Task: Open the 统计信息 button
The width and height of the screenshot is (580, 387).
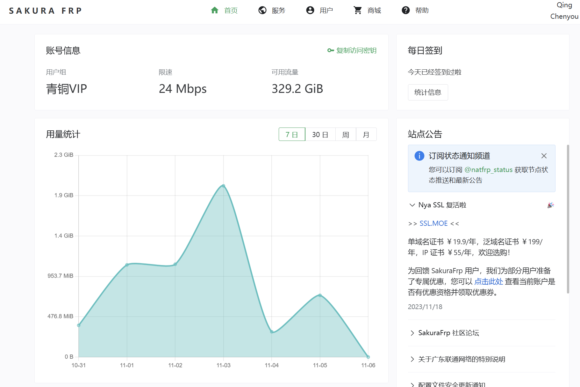Action: pyautogui.click(x=428, y=92)
